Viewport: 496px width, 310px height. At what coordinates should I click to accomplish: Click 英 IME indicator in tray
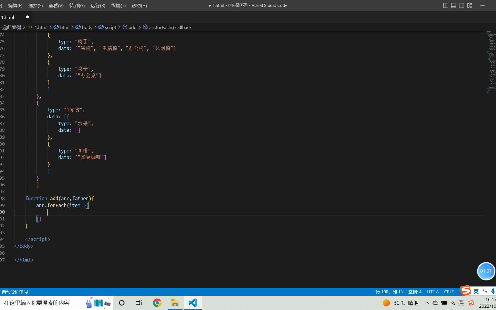pyautogui.click(x=461, y=303)
